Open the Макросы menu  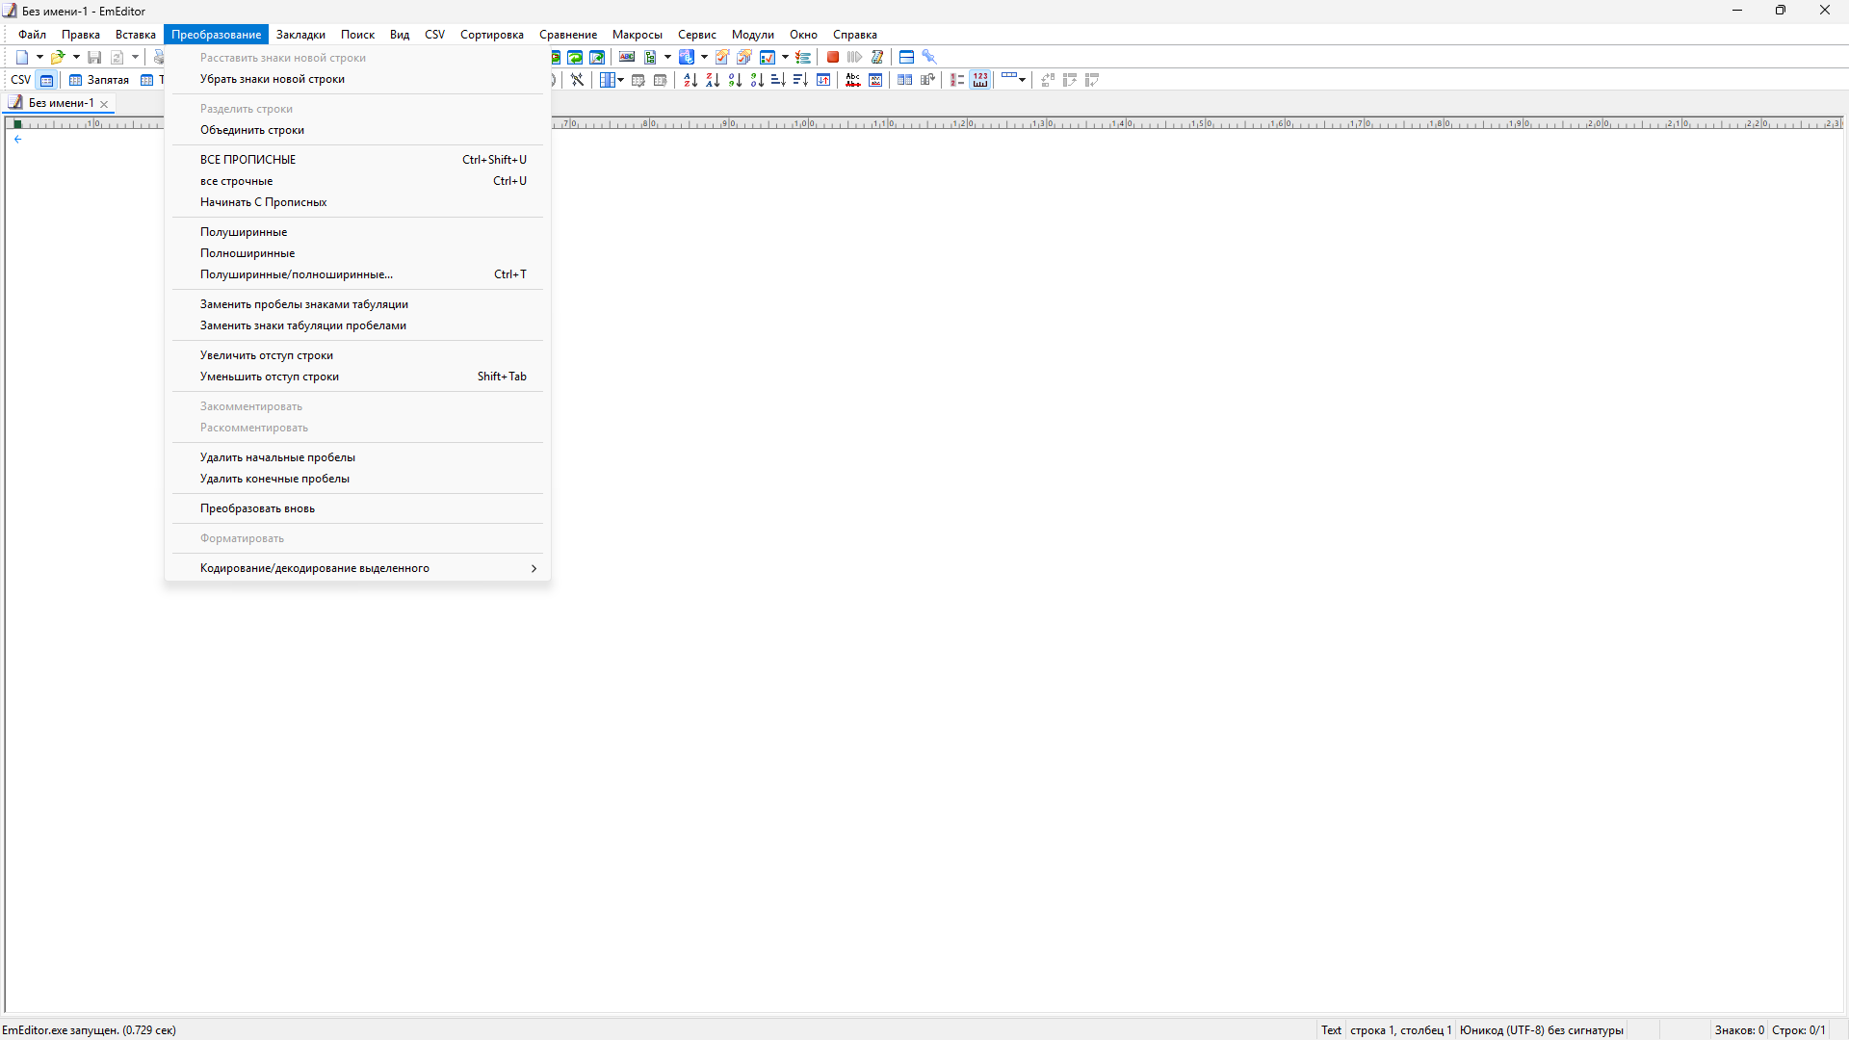click(638, 35)
